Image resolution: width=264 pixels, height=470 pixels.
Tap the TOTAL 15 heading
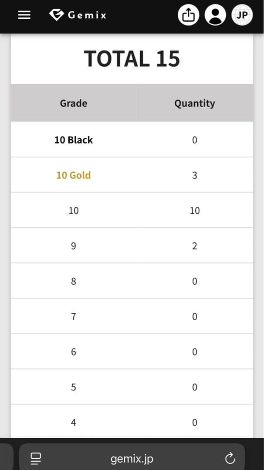pyautogui.click(x=132, y=58)
